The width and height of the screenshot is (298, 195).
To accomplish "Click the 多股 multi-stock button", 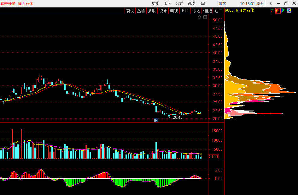I will click(x=152, y=11).
